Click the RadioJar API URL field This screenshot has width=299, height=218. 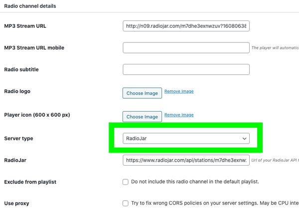(x=186, y=160)
